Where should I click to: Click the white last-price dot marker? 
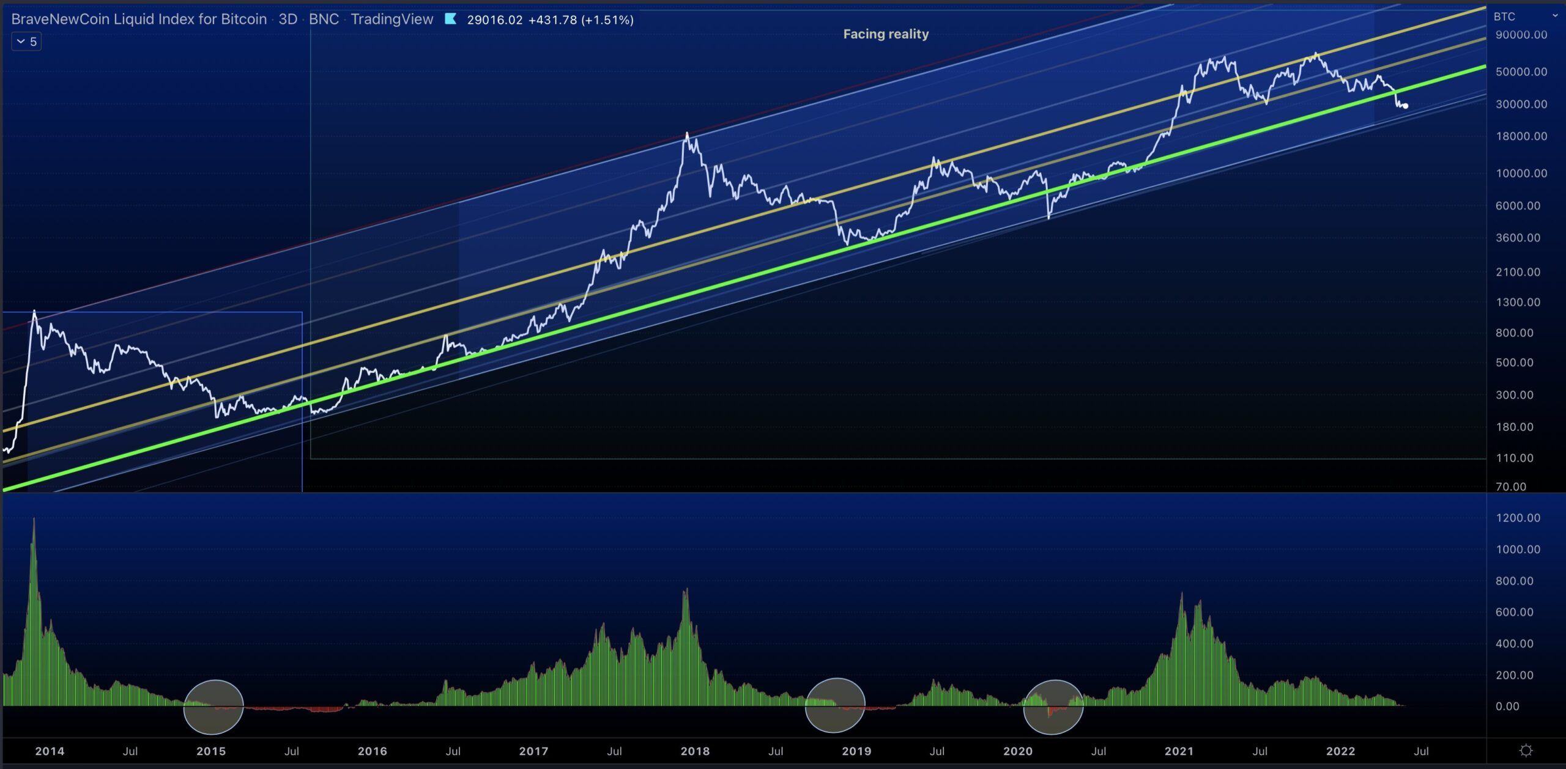pyautogui.click(x=1405, y=106)
